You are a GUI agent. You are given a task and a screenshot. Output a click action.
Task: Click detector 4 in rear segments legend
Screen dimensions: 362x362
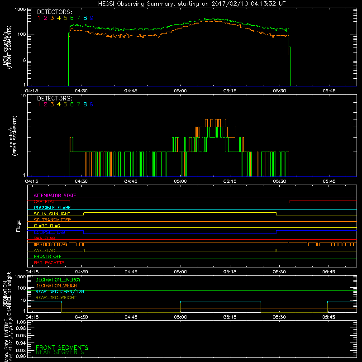(59, 105)
